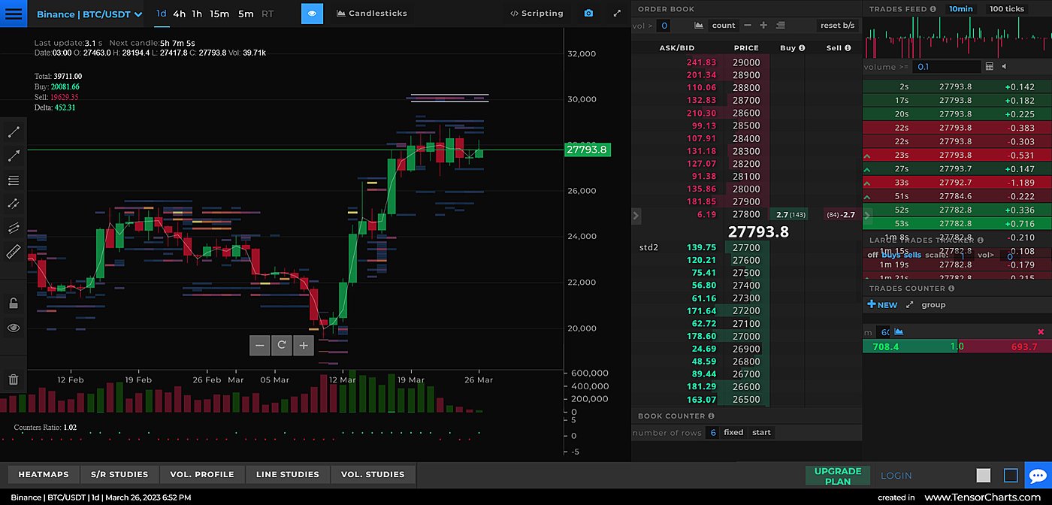Toggle trades counter group option

pos(933,305)
